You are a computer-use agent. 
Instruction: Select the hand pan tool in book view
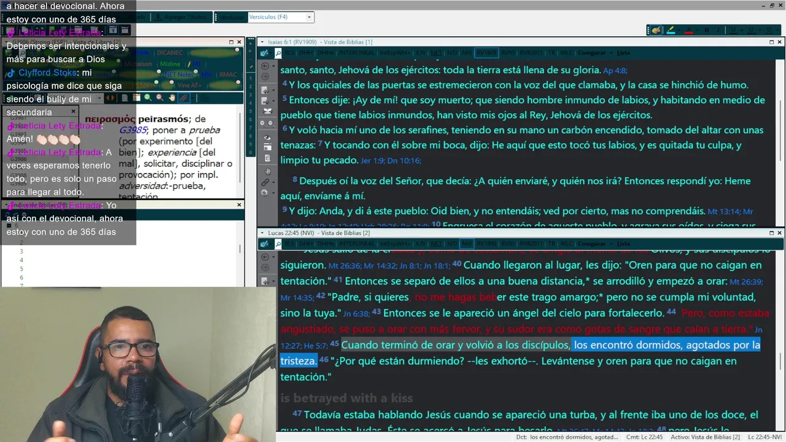click(x=172, y=98)
